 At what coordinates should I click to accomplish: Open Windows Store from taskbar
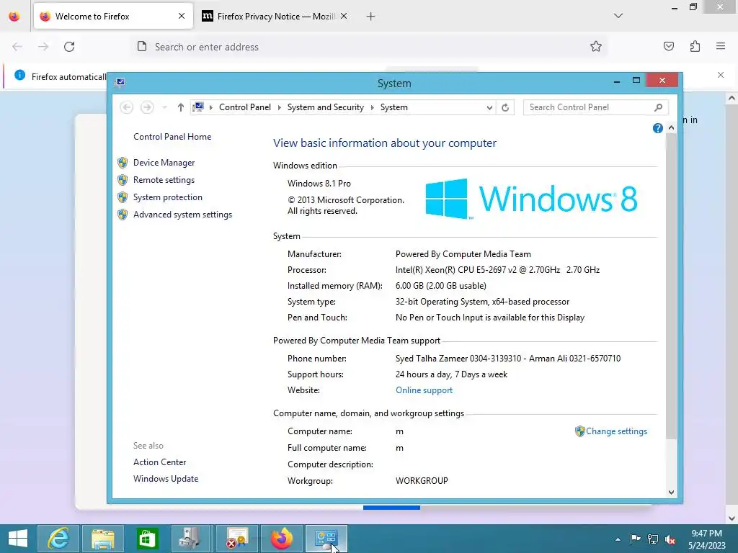pyautogui.click(x=147, y=539)
